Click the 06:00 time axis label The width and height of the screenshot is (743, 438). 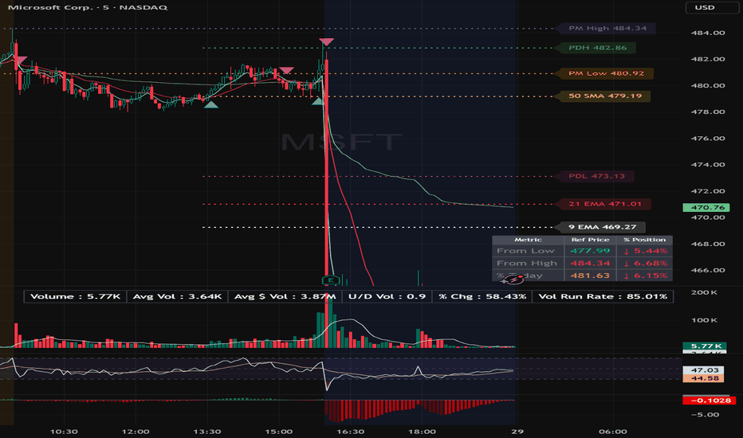click(613, 432)
